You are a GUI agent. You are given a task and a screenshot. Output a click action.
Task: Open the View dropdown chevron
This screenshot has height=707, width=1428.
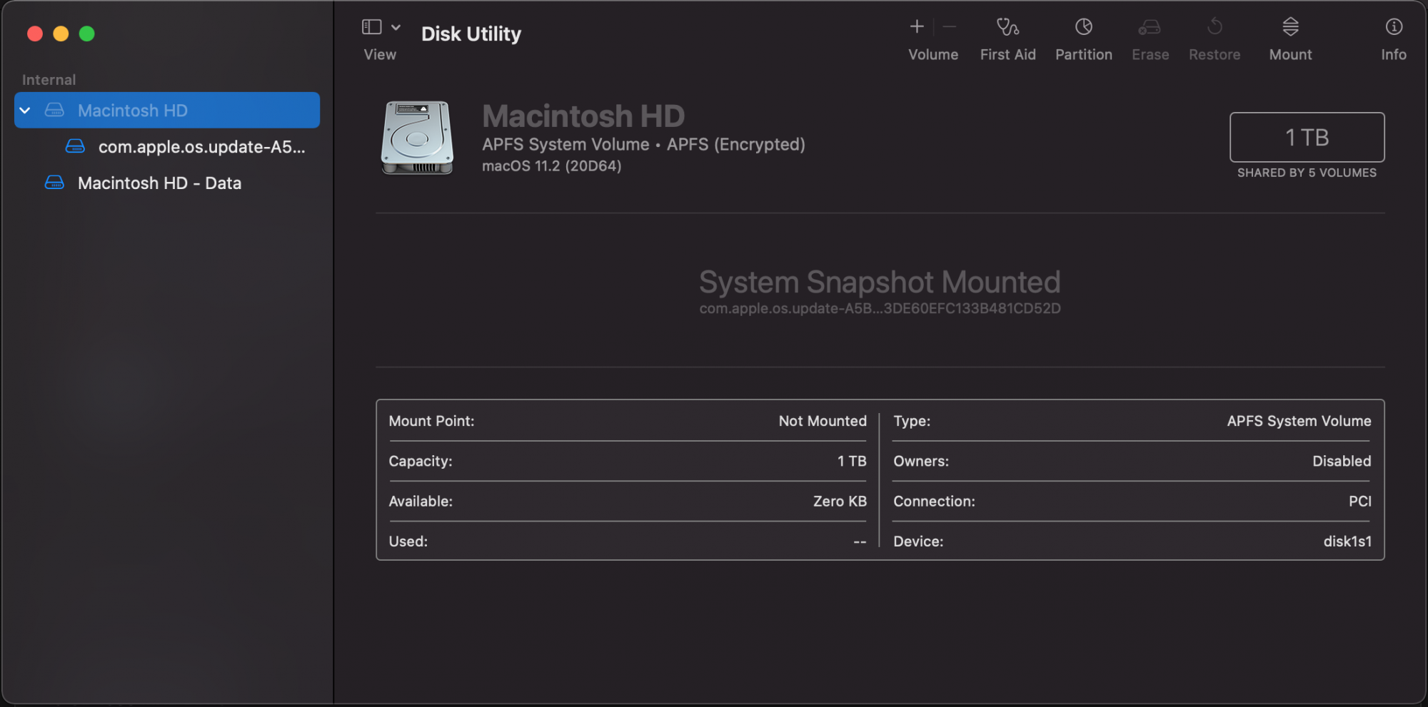coord(396,27)
